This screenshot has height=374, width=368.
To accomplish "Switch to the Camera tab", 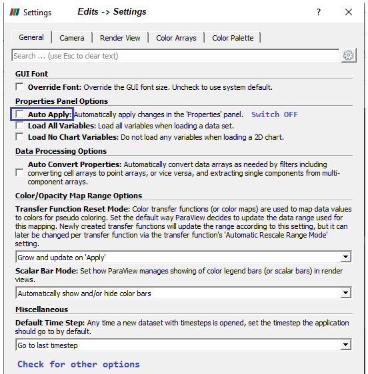I will [72, 38].
